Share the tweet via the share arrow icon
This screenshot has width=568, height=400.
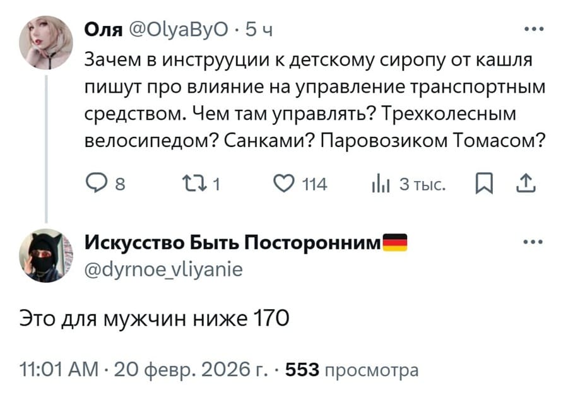[526, 183]
